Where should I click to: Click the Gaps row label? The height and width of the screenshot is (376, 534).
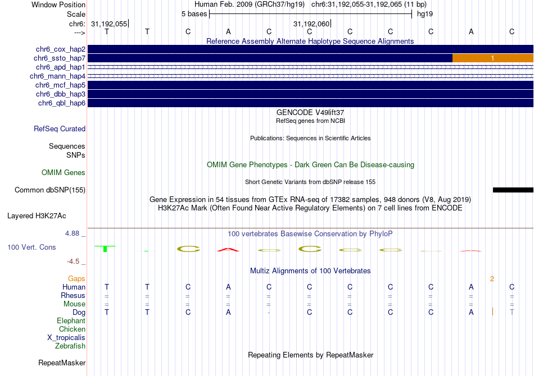(76, 279)
